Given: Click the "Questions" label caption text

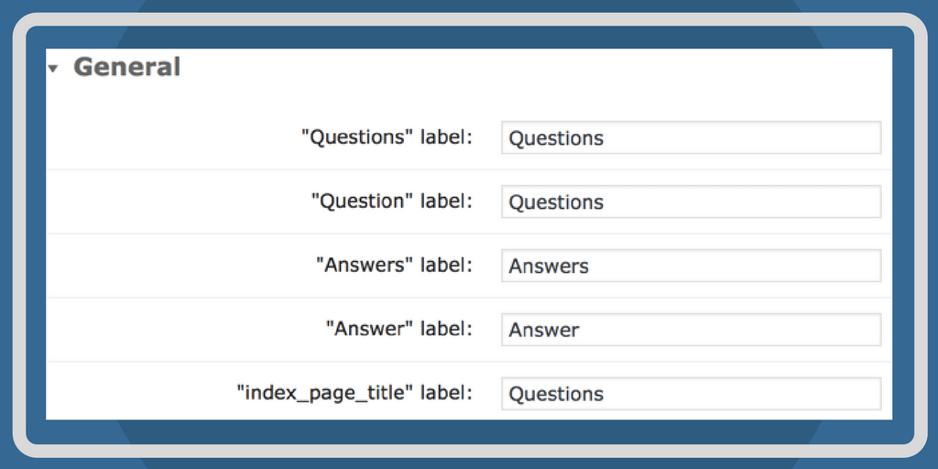Looking at the screenshot, I should coord(387,137).
